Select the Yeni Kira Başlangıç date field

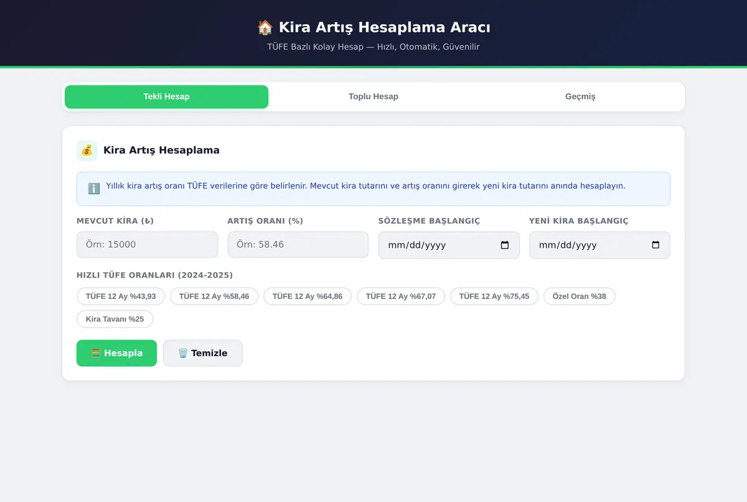[x=599, y=245]
